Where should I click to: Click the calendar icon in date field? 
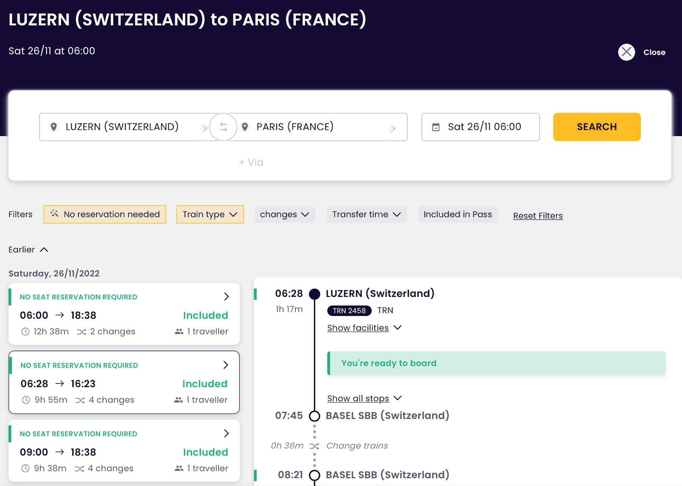coord(436,127)
